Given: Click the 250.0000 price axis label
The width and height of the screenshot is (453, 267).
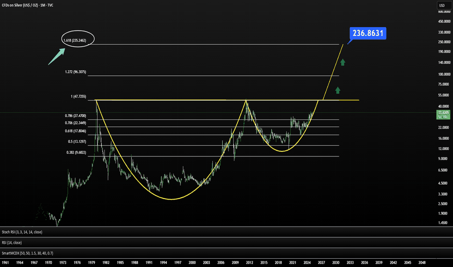Looking at the screenshot, I should tap(444, 42).
